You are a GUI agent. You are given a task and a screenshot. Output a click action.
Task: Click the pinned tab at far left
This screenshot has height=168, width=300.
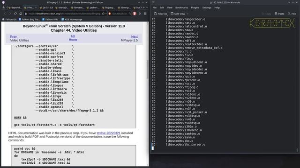[3, 7]
